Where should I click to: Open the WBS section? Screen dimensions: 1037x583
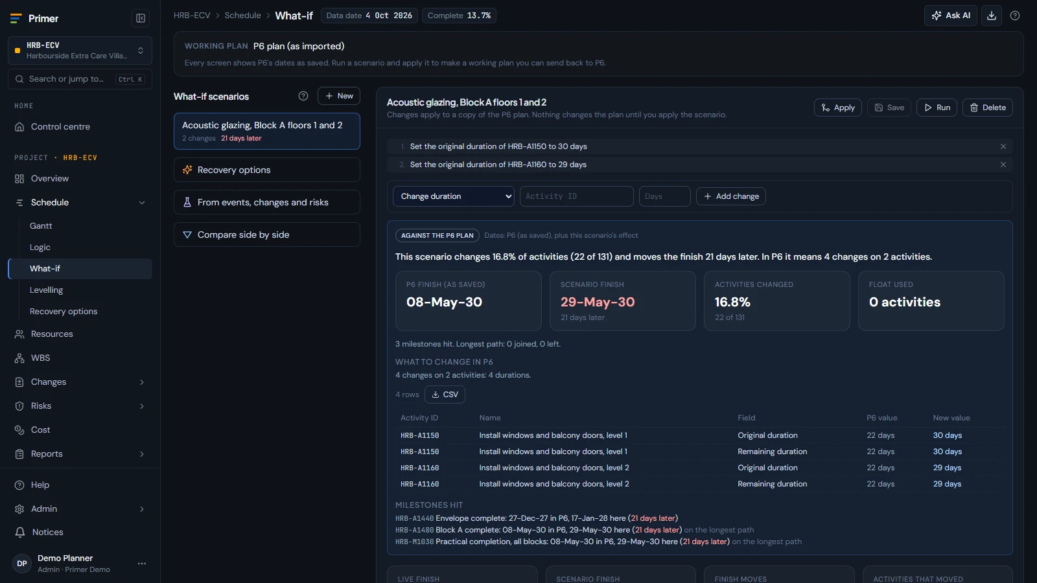pos(80,358)
